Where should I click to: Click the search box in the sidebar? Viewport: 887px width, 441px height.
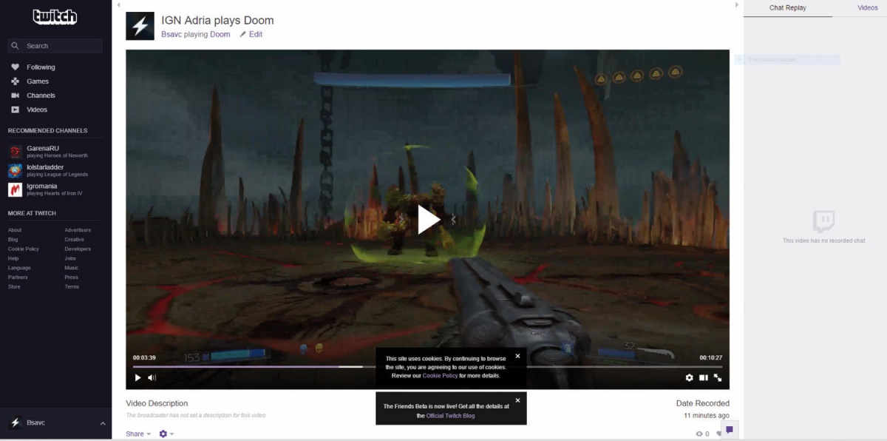[x=55, y=46]
